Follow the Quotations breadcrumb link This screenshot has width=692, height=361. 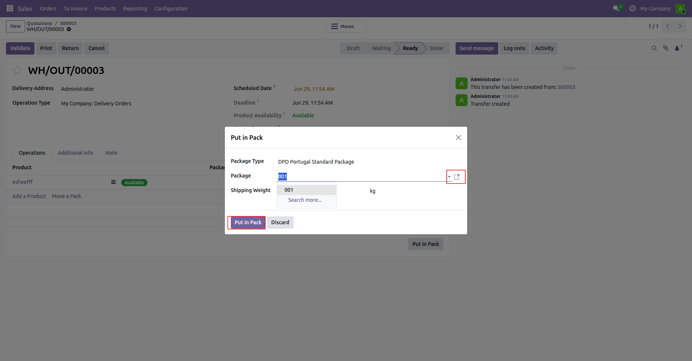(x=39, y=23)
